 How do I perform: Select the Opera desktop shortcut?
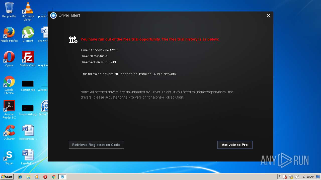click(x=9, y=59)
